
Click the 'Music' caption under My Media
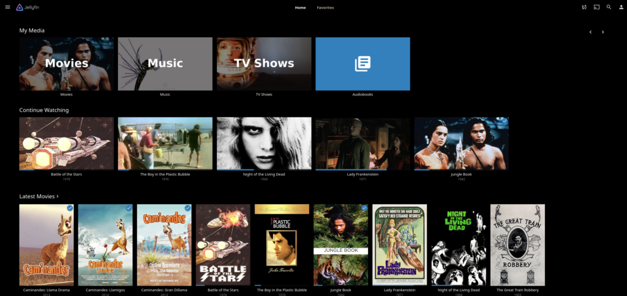[x=165, y=95]
